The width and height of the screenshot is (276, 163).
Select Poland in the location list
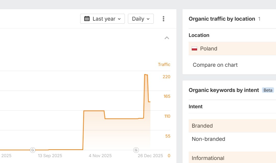point(209,49)
